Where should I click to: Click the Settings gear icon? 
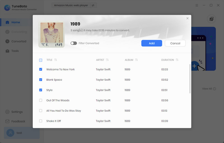tap(7, 112)
